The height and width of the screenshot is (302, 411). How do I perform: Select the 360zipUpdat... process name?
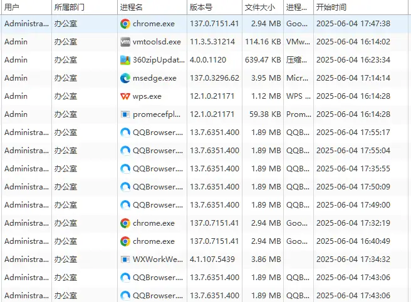pos(159,60)
